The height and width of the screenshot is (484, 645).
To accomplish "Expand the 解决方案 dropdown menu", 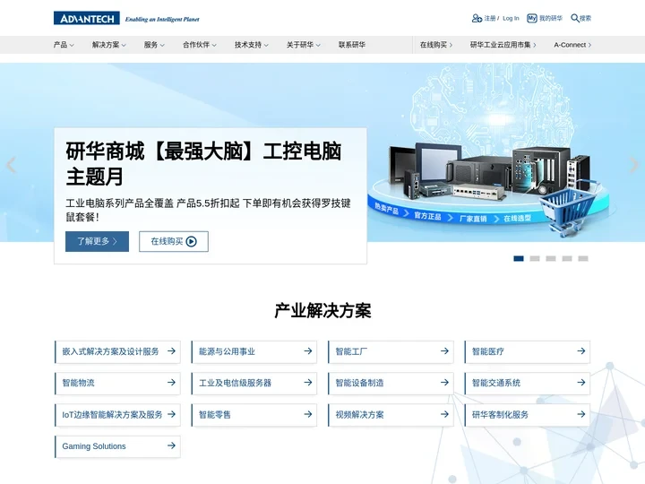I will pos(109,45).
